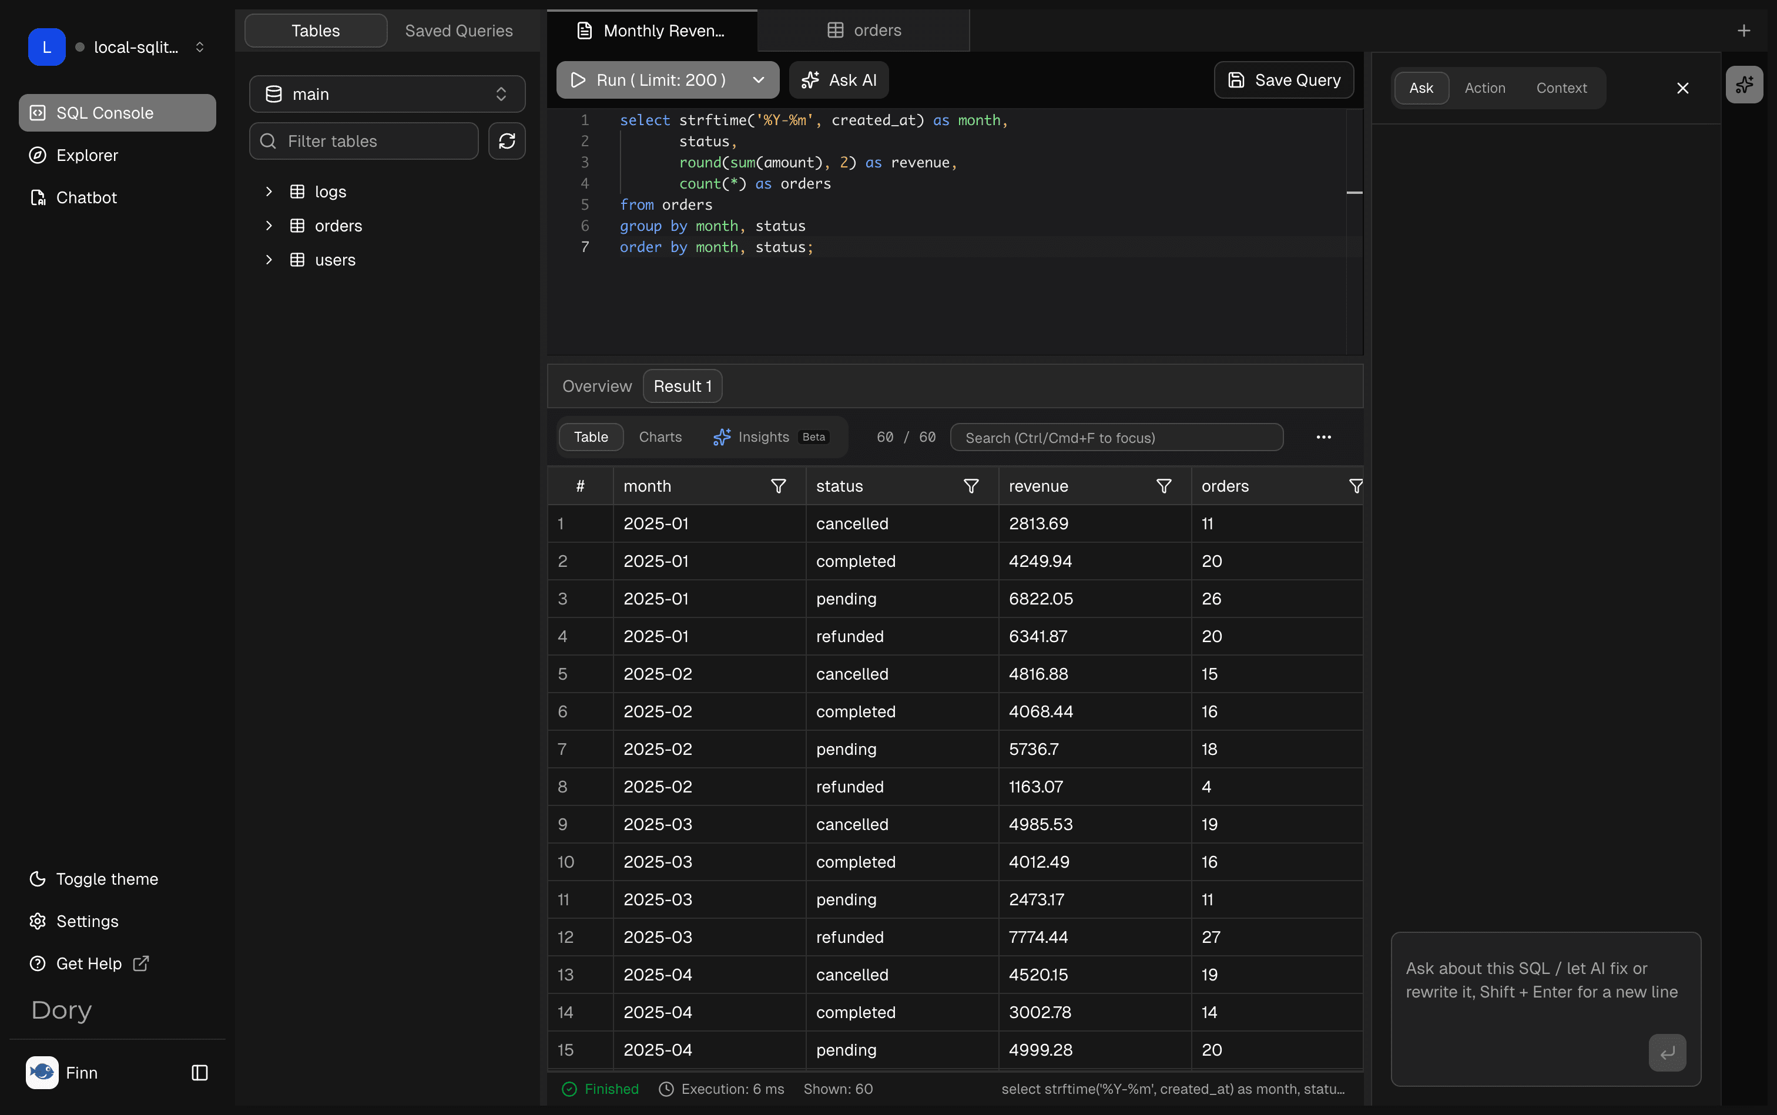Click the Finn user avatar
Image resolution: width=1777 pixels, height=1115 pixels.
point(42,1072)
